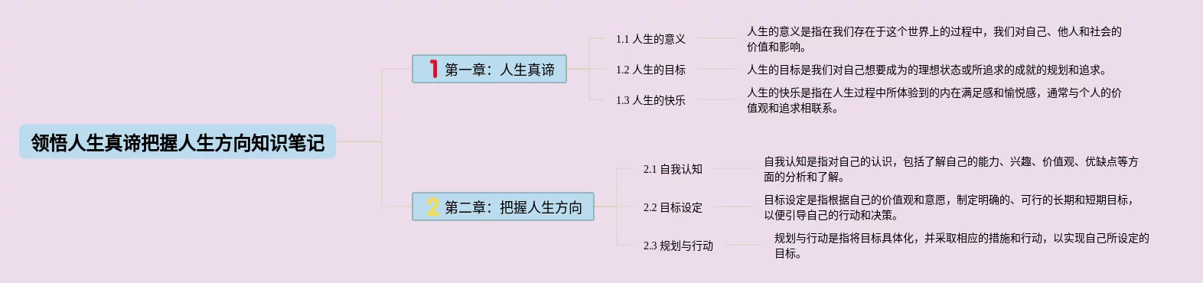1203x283 pixels.
Task: Click the branch line connecting root to chapters
Action: pos(381,141)
